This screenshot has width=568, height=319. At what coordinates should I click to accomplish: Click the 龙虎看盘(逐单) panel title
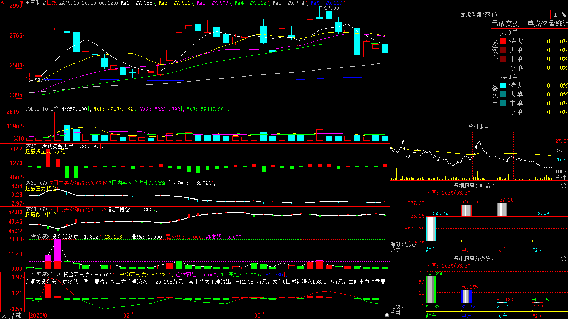(479, 15)
